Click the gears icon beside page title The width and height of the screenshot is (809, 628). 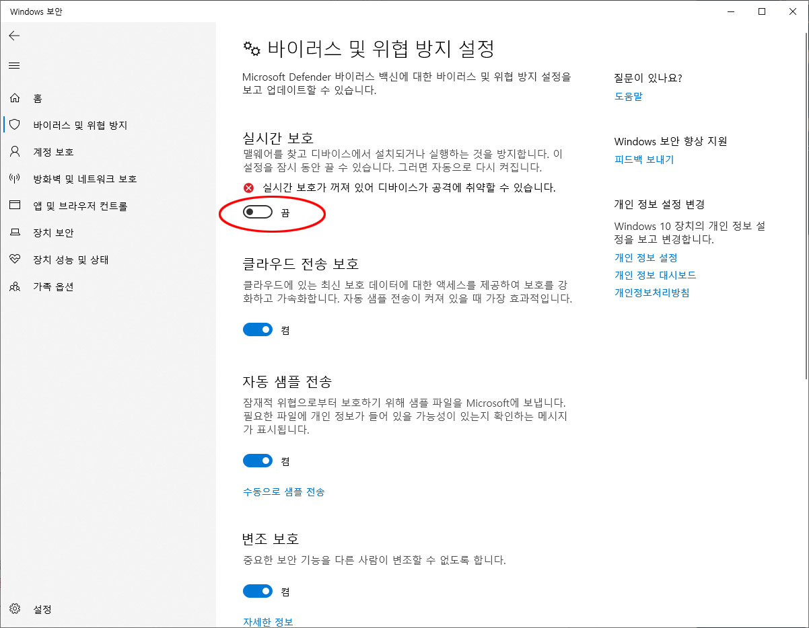tap(252, 49)
